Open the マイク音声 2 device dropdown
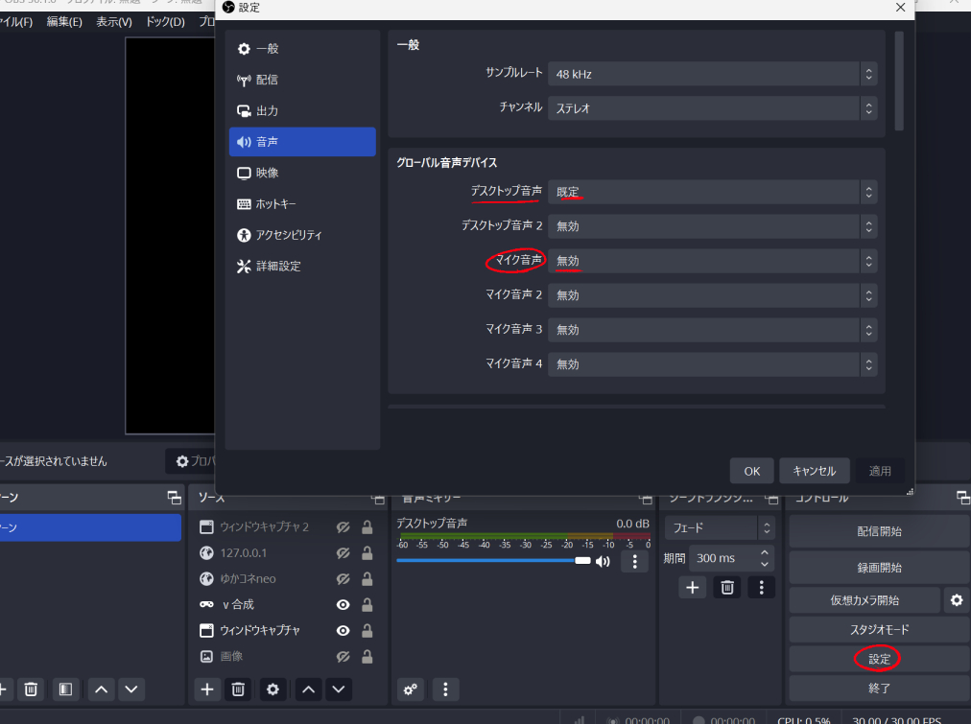 click(712, 295)
